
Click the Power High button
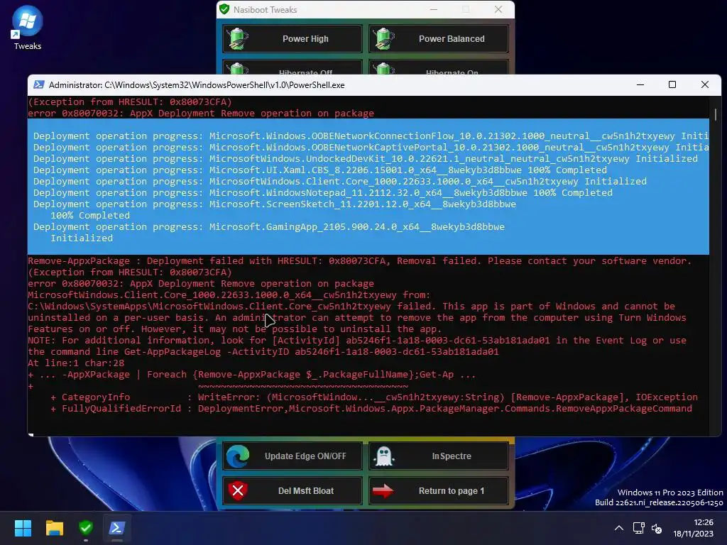pyautogui.click(x=292, y=39)
